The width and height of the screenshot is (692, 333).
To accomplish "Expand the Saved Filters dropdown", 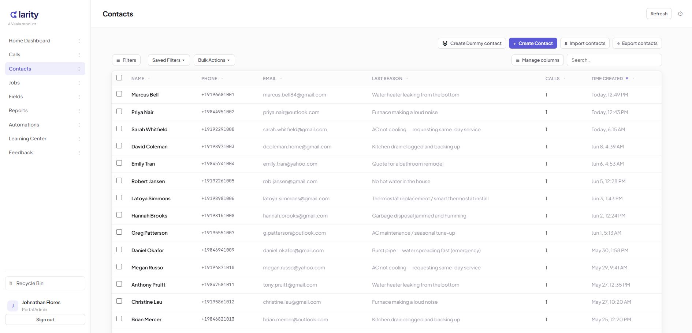I will (169, 60).
